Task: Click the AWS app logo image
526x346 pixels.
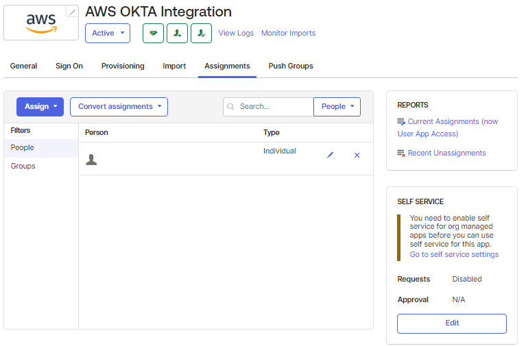Action: [x=41, y=23]
